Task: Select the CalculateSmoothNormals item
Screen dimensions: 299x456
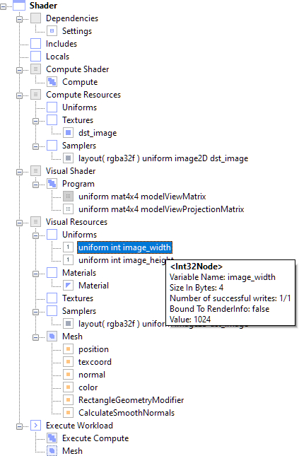Action: pyautogui.click(x=127, y=413)
